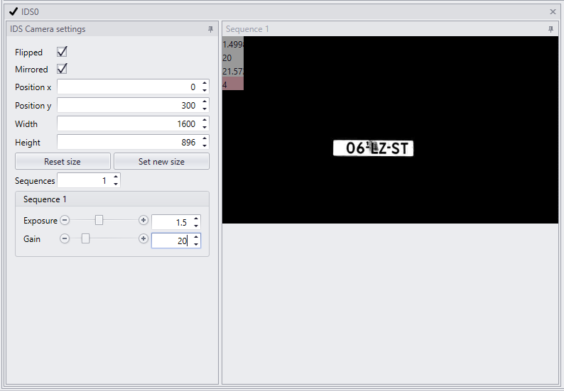Click the Exposure slider thumb
Viewport: 564px width, 391px height.
tap(99, 220)
